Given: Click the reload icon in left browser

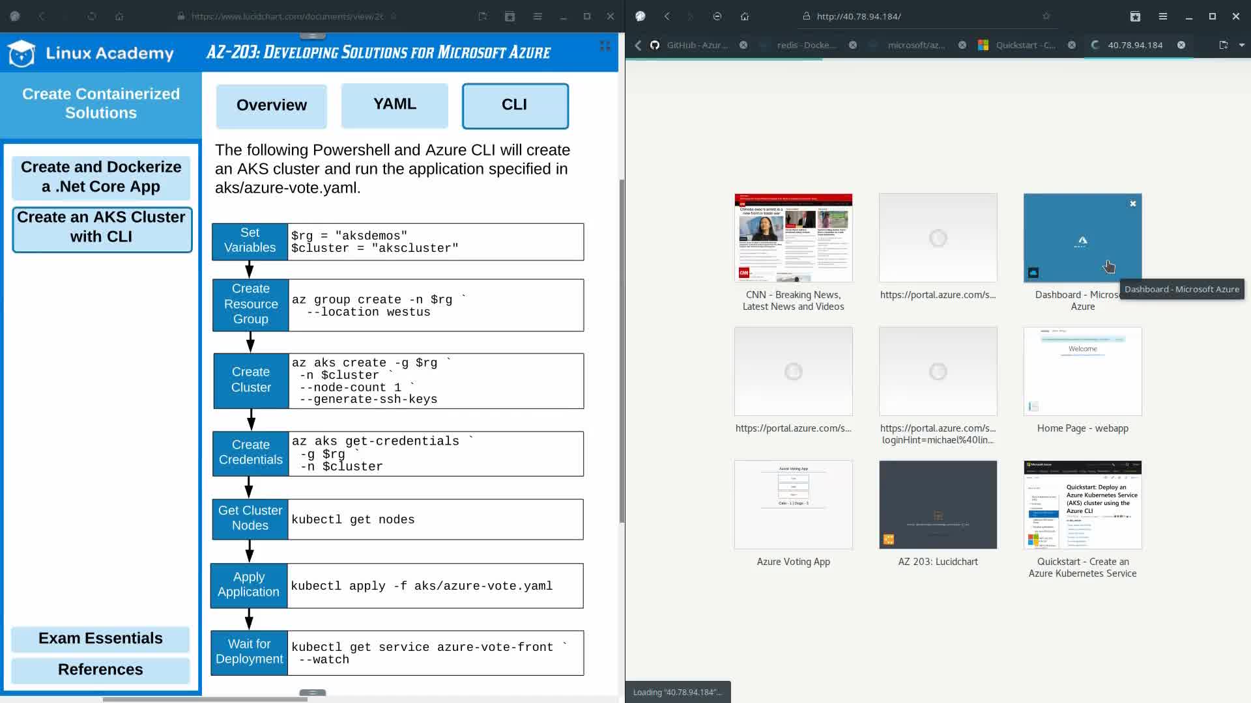Looking at the screenshot, I should (92, 16).
